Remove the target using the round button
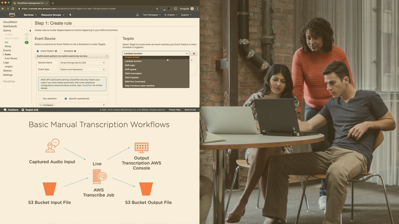 pyautogui.click(x=194, y=54)
